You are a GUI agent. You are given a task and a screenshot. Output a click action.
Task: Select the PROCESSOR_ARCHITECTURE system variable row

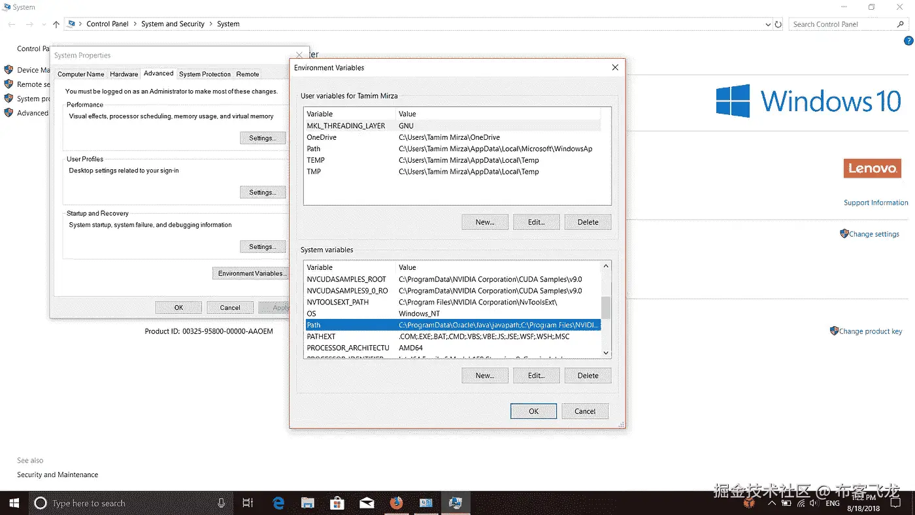point(453,348)
